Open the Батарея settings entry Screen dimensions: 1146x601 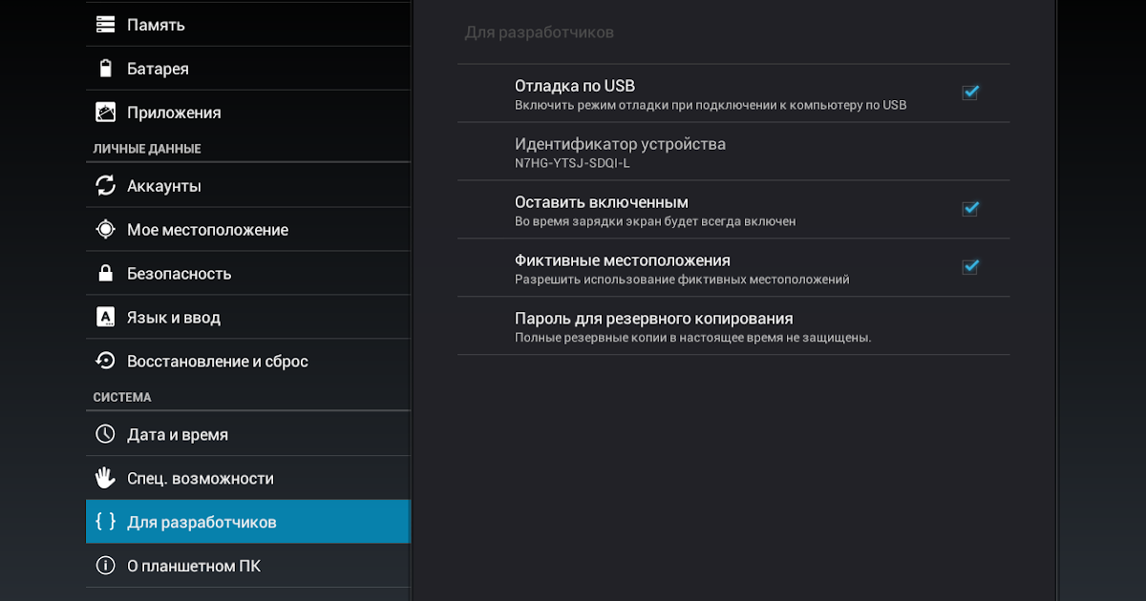158,69
